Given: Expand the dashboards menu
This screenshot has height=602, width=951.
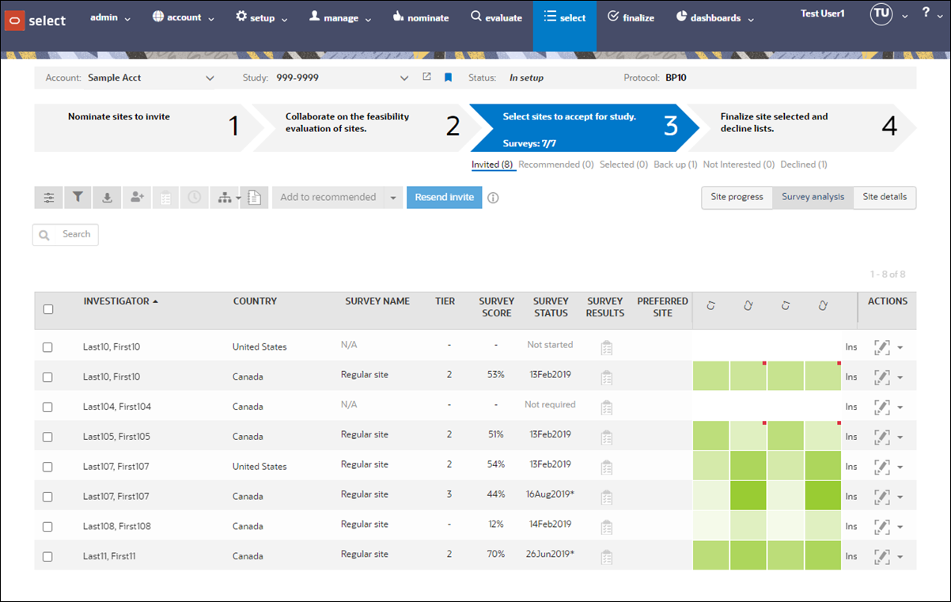Looking at the screenshot, I should tap(715, 17).
